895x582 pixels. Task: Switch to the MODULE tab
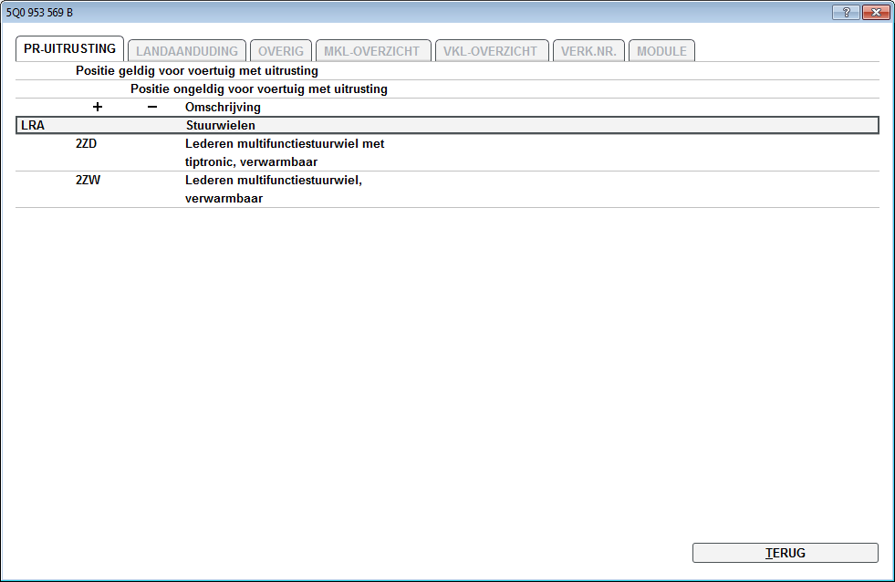point(661,51)
